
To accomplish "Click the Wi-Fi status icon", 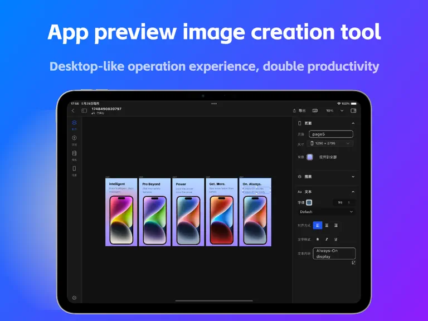I will click(339, 104).
